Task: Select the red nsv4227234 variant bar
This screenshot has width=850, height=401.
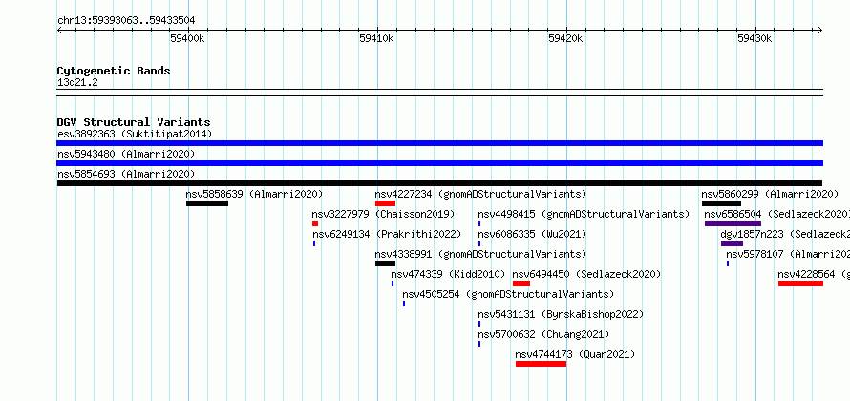Action: pyautogui.click(x=385, y=203)
